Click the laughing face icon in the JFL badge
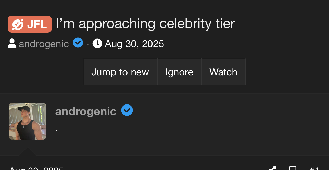 (x=18, y=24)
